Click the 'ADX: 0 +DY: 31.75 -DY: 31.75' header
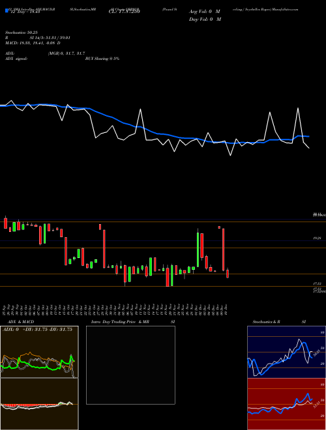Image resolution: width=326 pixels, height=430 pixels. pyautogui.click(x=37, y=330)
